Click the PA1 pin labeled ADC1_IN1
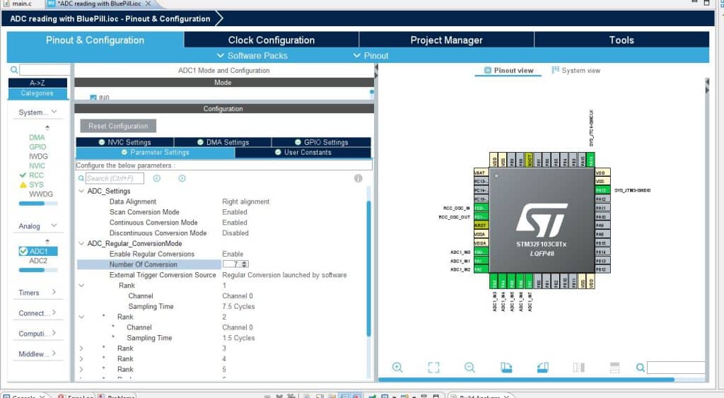This screenshot has height=398, width=724. click(x=481, y=261)
